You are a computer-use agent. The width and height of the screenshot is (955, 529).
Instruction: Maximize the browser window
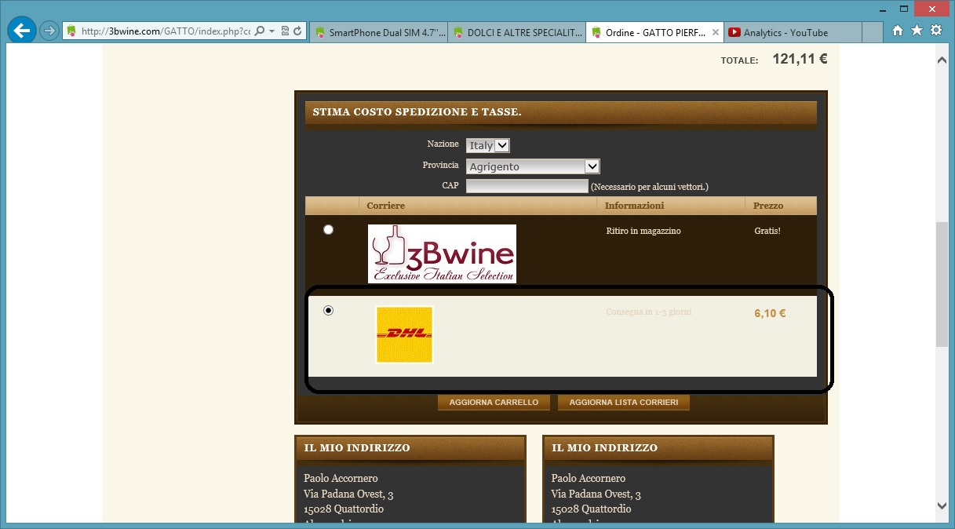point(904,8)
